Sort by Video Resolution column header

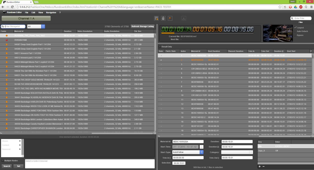point(90,31)
